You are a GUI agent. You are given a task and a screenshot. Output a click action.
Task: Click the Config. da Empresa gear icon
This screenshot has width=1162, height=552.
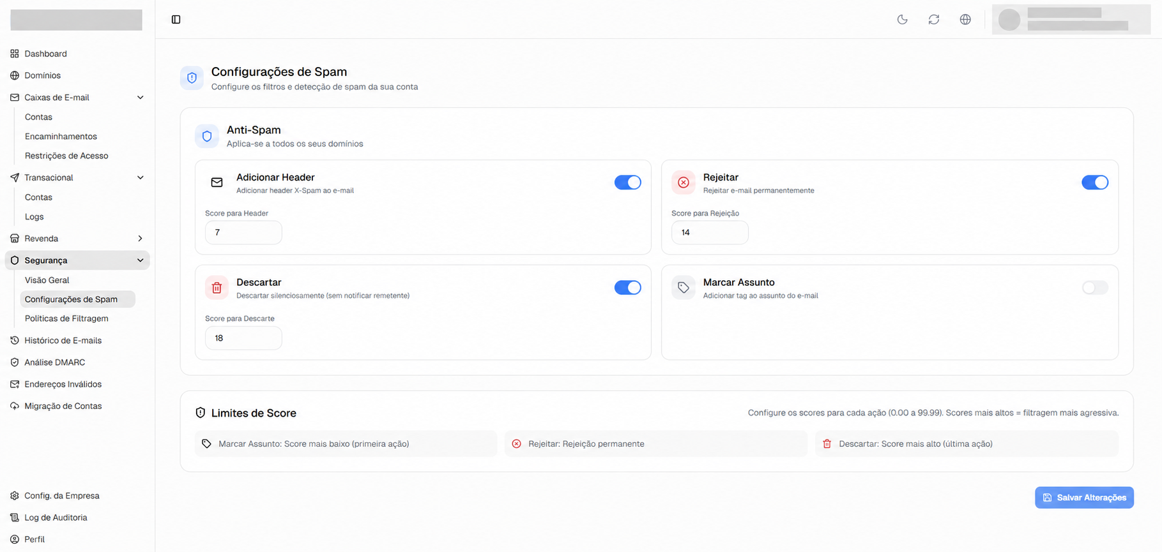[15, 496]
